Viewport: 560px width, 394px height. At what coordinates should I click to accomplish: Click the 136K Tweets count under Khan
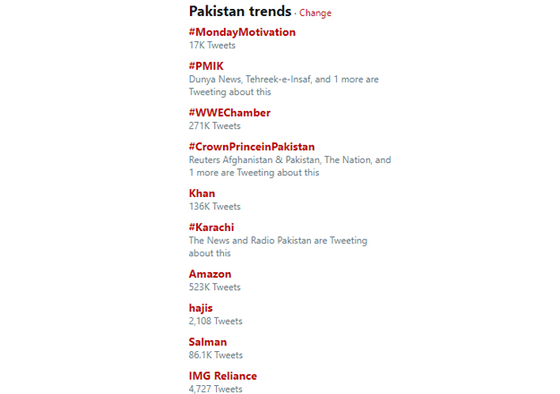(215, 207)
